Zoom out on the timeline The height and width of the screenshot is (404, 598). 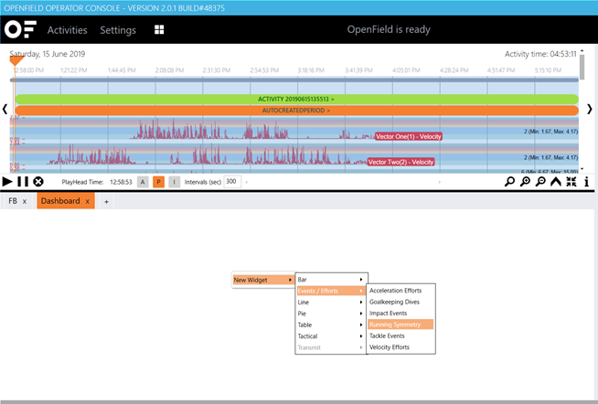point(540,181)
